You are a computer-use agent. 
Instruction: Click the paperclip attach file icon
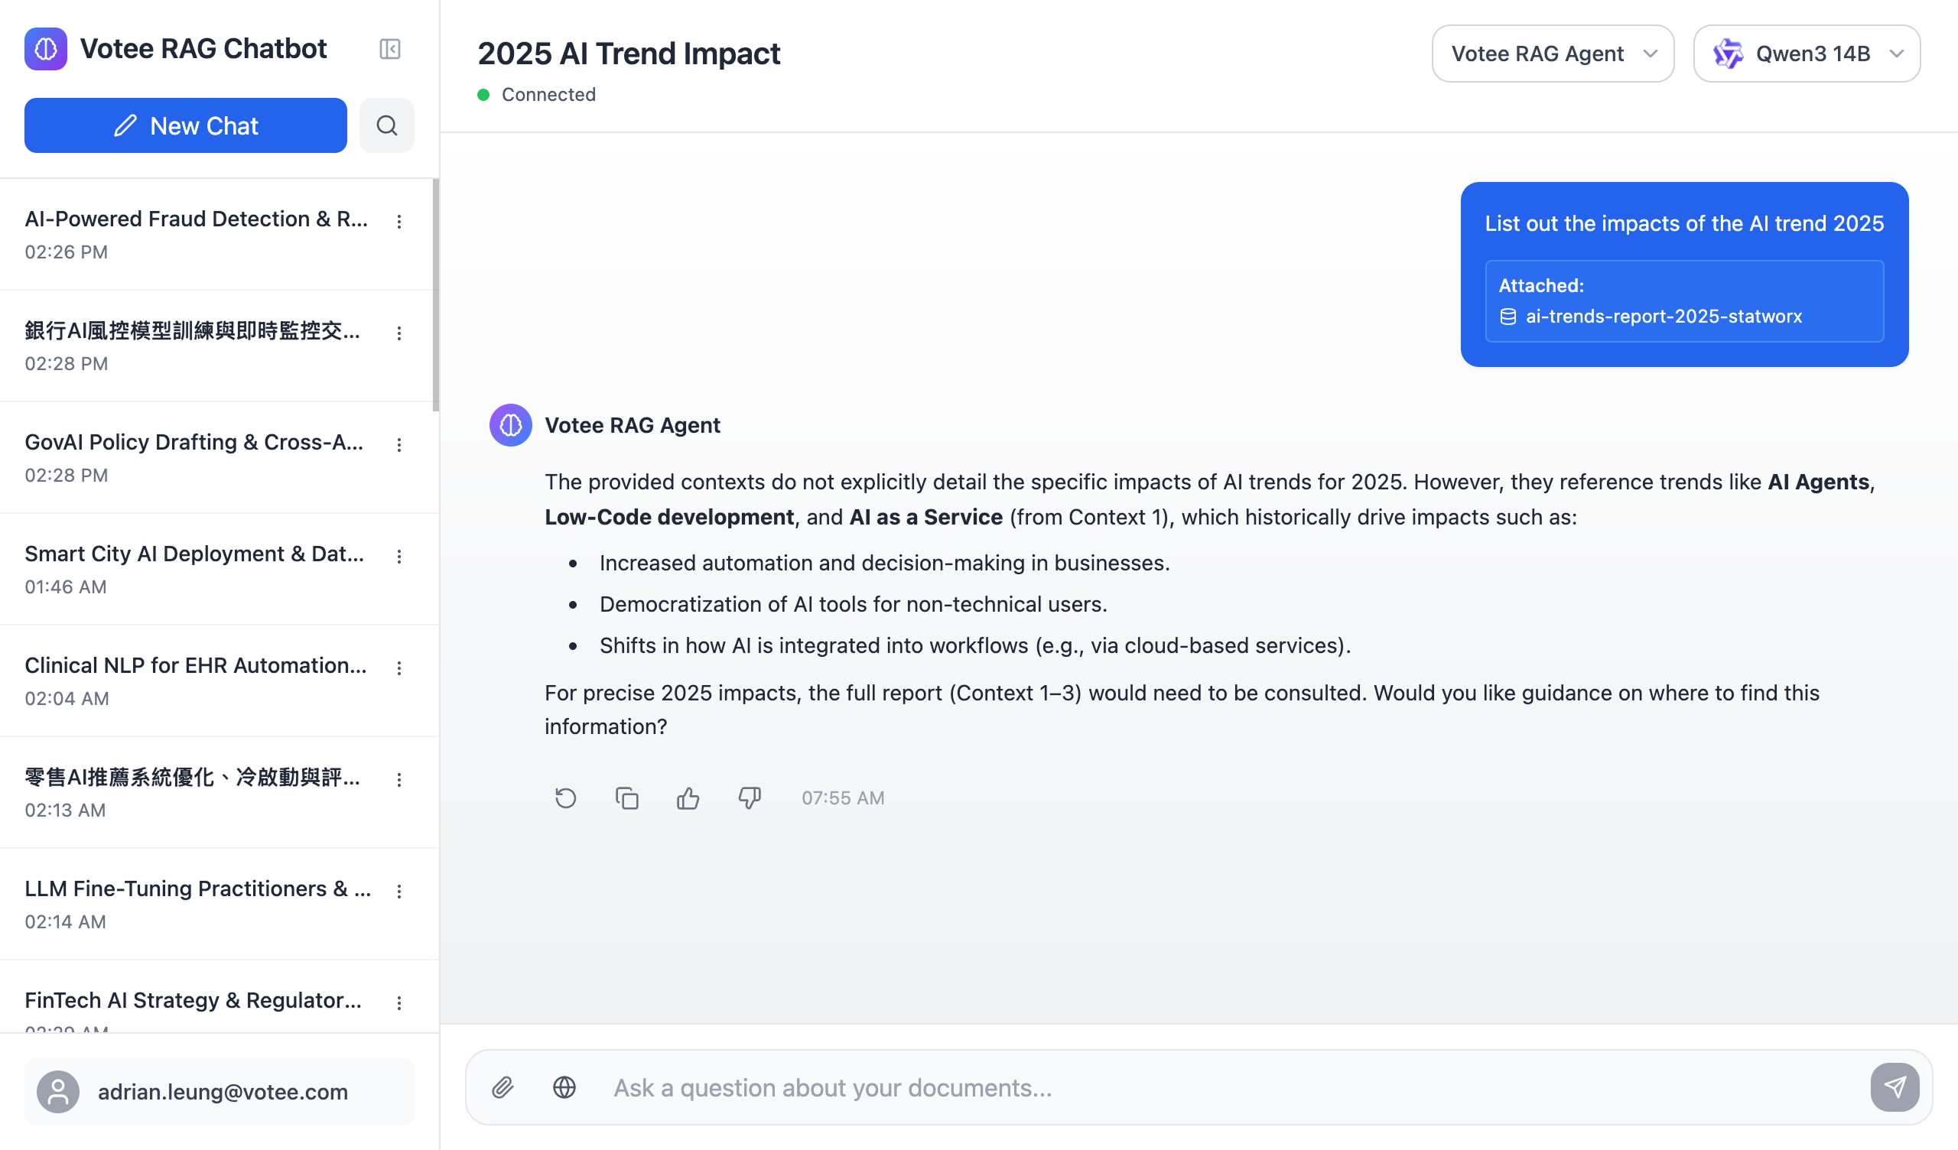point(503,1087)
